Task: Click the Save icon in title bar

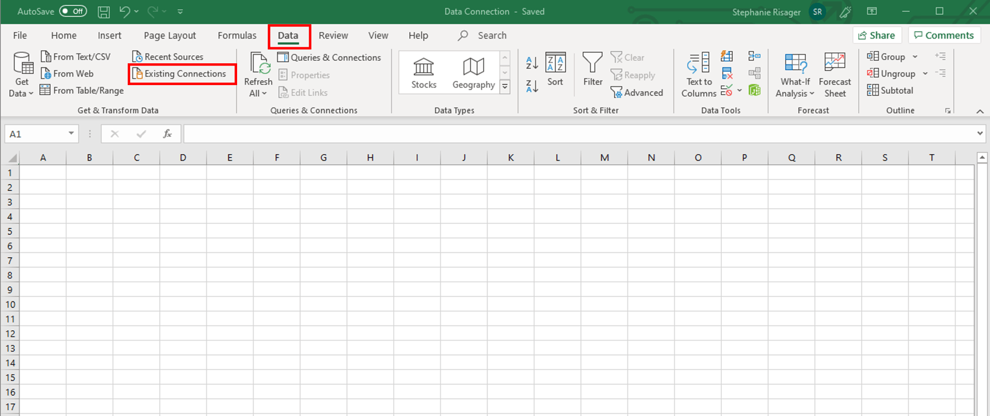Action: click(x=104, y=12)
